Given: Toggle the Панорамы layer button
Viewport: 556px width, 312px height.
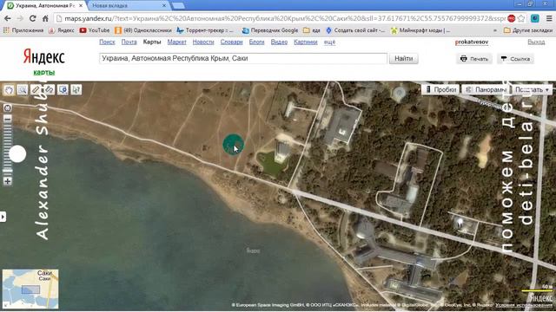Looking at the screenshot, I should pyautogui.click(x=486, y=90).
